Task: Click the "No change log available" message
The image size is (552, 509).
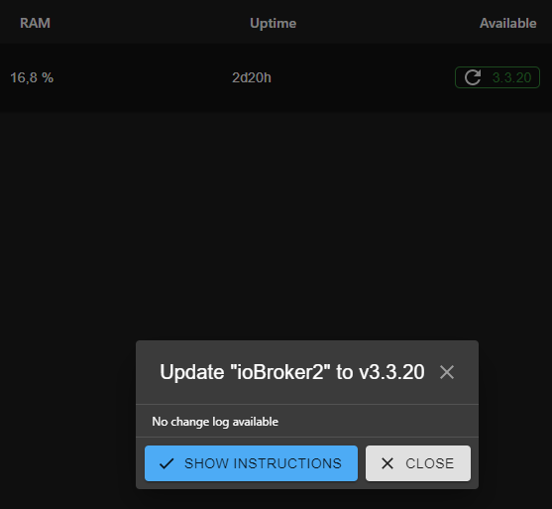Action: coord(215,422)
